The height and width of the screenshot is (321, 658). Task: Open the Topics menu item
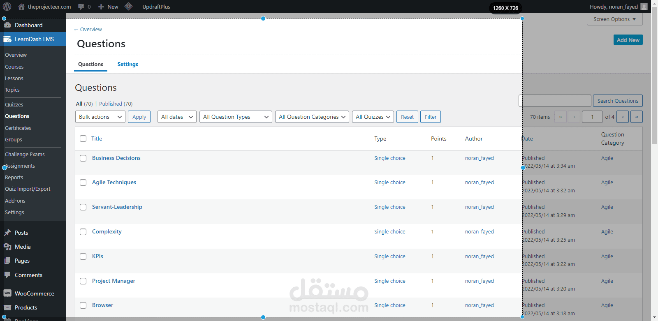coord(12,90)
